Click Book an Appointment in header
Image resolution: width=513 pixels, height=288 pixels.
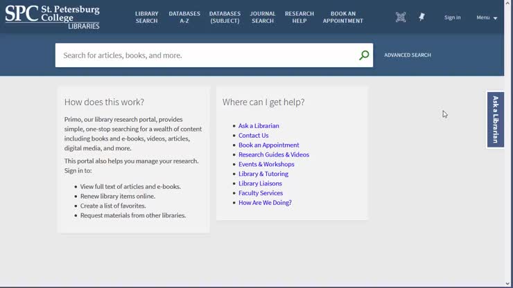point(342,17)
